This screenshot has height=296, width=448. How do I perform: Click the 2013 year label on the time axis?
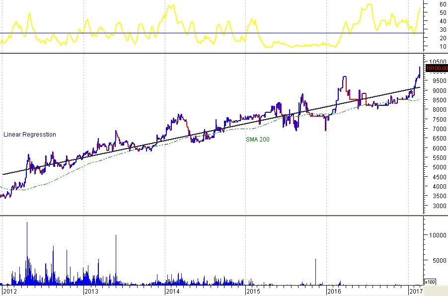point(92,291)
